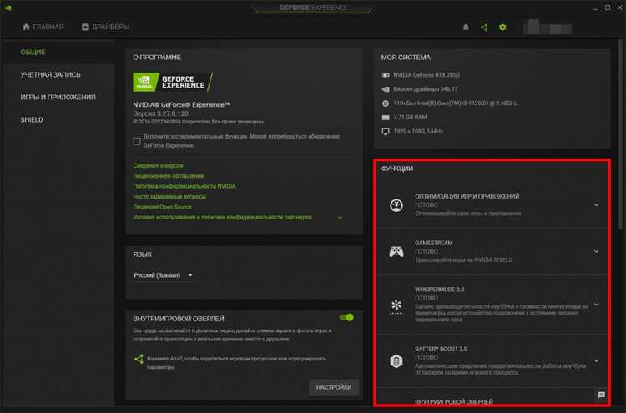Expand the BATTERY BOOST 2.0 section
The image size is (626, 413).
click(596, 360)
